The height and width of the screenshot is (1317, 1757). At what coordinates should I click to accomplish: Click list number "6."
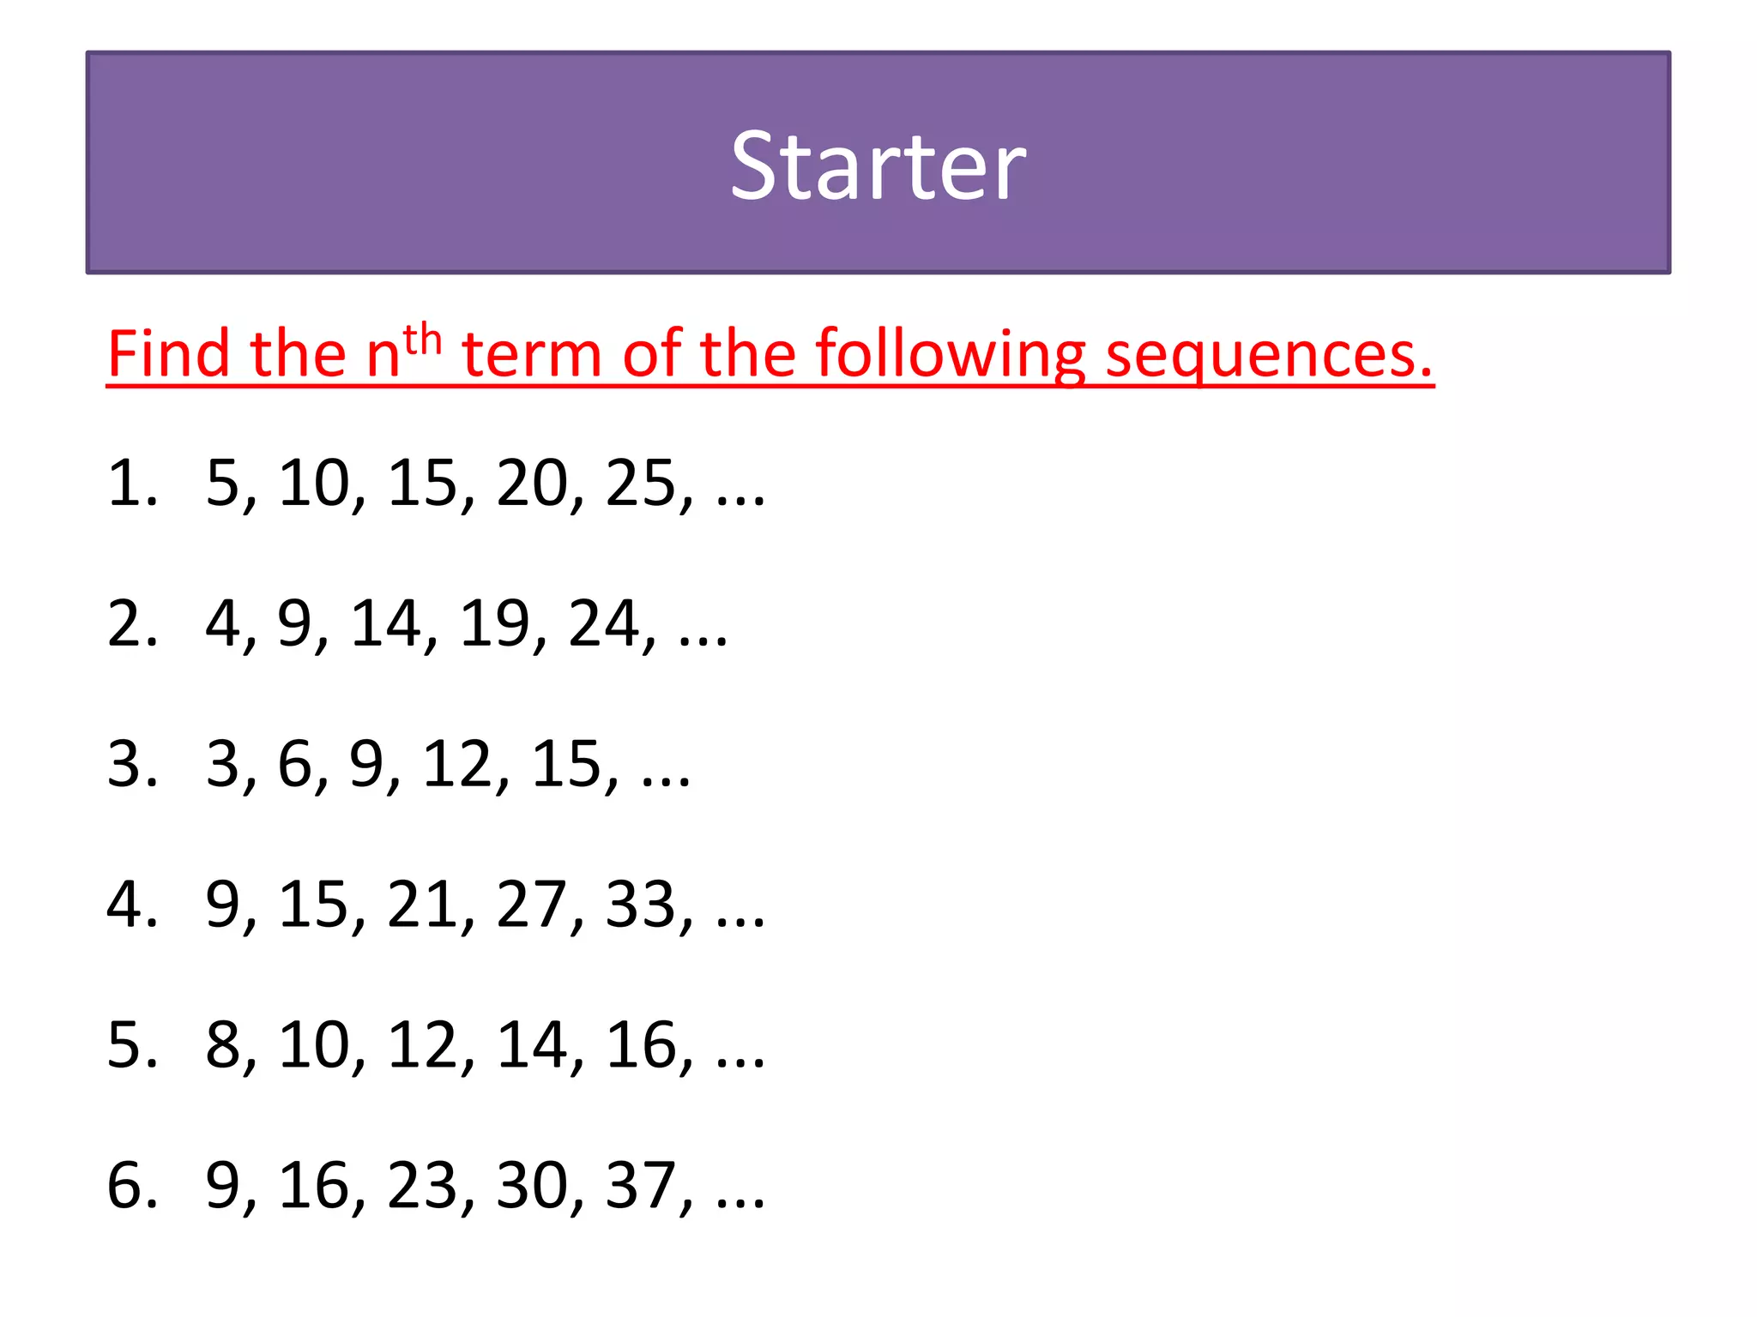(x=132, y=1186)
